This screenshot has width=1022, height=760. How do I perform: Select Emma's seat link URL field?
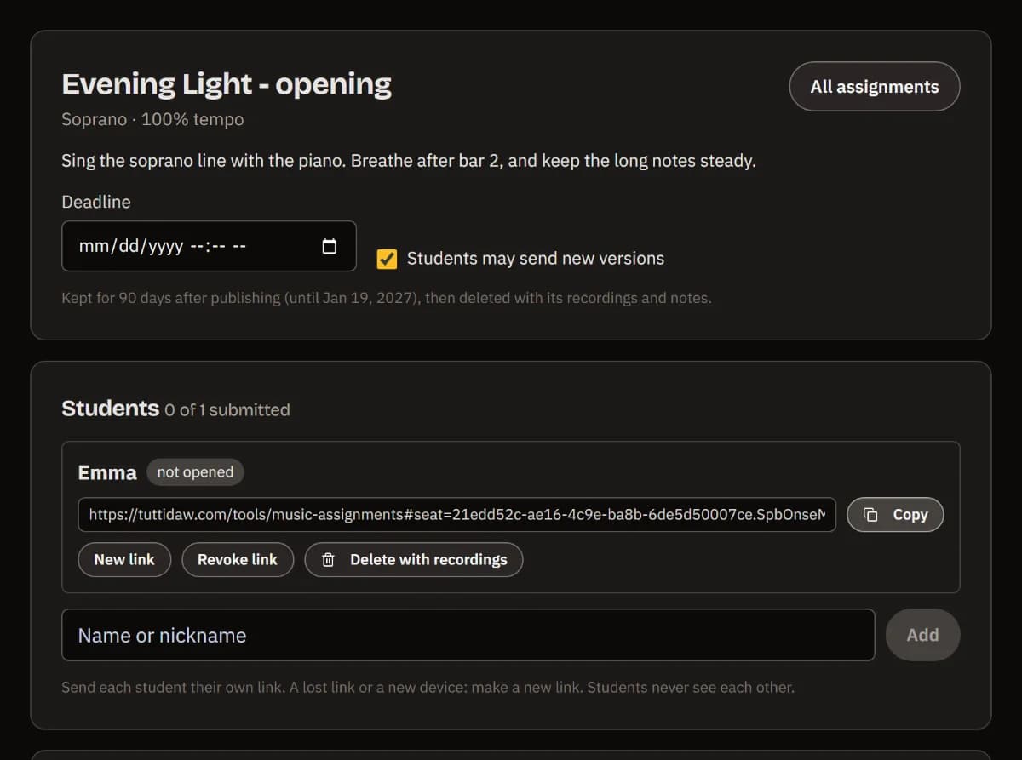pos(457,515)
